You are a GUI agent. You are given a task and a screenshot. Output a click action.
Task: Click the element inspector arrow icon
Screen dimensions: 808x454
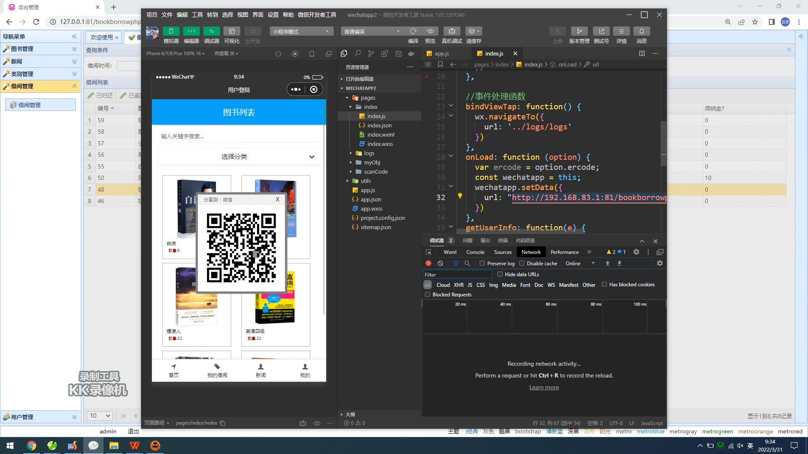point(428,252)
